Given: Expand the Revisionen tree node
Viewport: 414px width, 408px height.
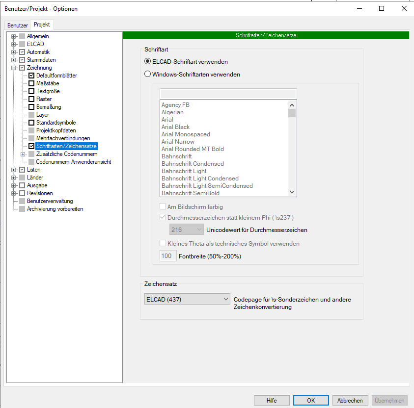Looking at the screenshot, I should (13, 194).
